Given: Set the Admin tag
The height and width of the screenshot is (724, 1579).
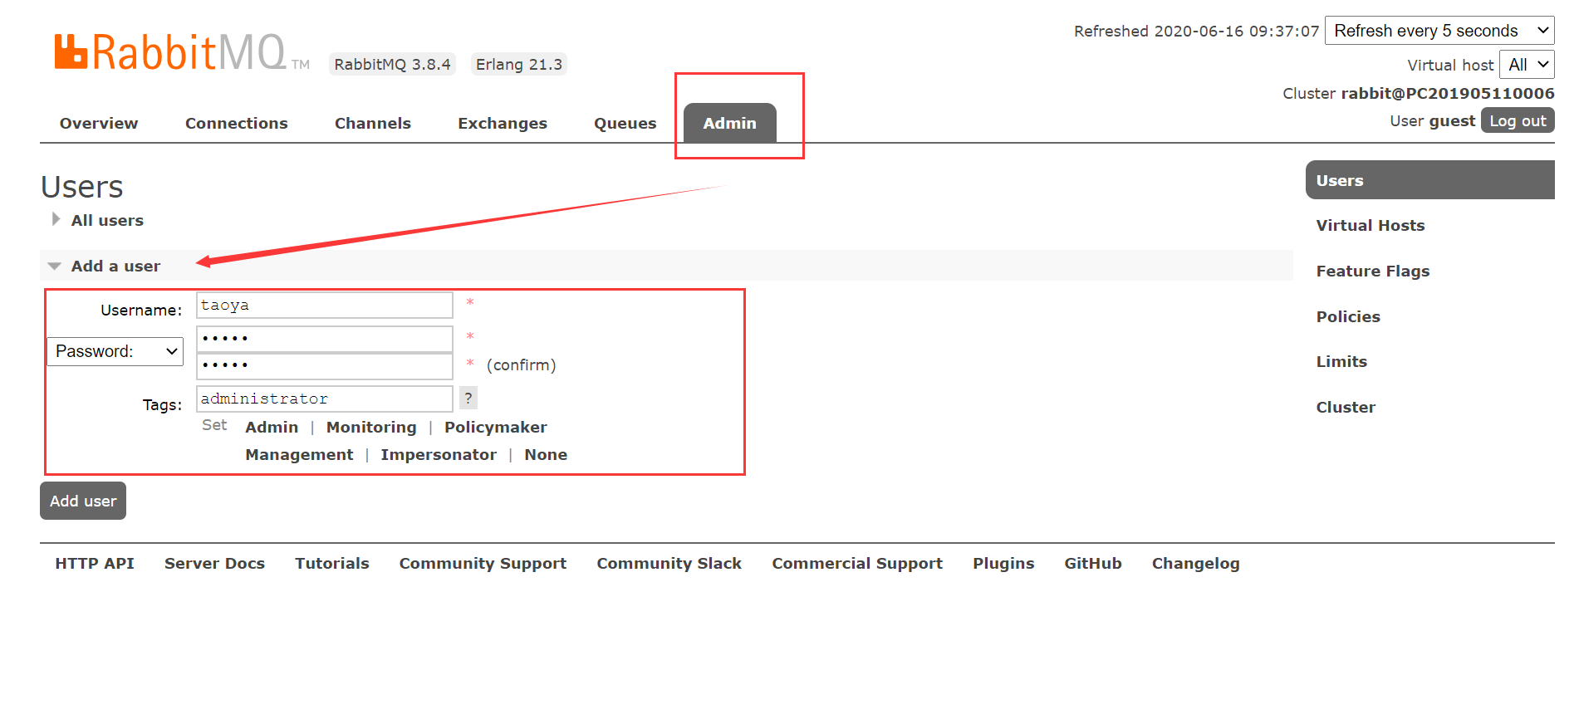Looking at the screenshot, I should tap(272, 427).
